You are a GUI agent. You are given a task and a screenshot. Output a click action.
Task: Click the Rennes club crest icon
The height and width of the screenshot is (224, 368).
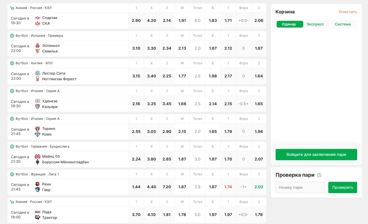click(x=37, y=184)
